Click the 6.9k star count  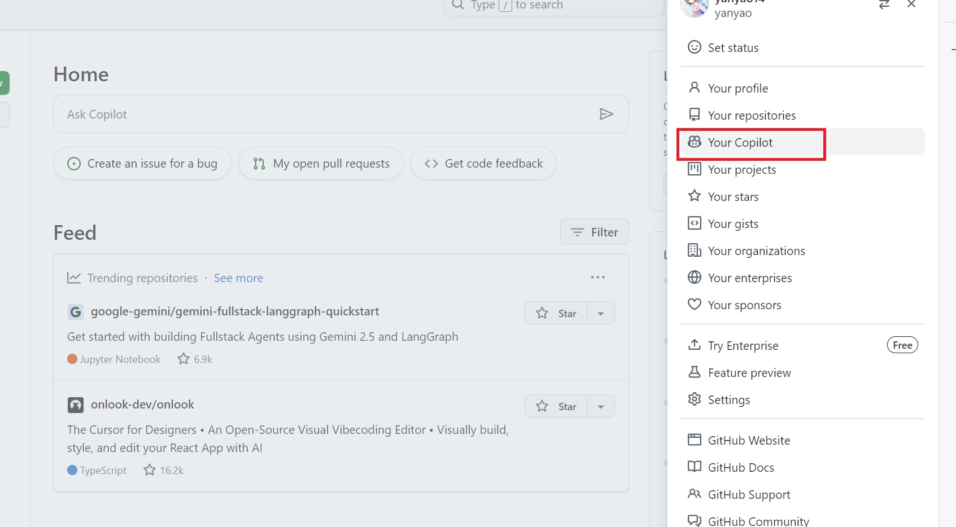point(195,359)
